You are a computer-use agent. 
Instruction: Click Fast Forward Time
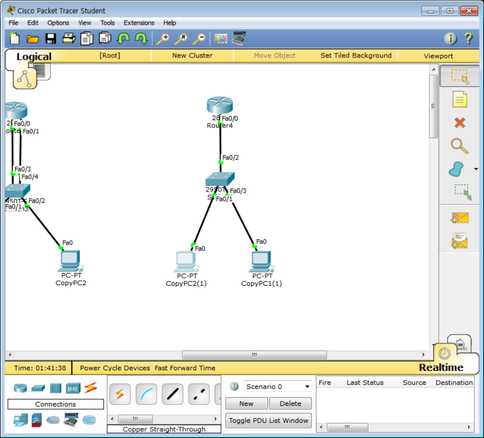(x=185, y=368)
